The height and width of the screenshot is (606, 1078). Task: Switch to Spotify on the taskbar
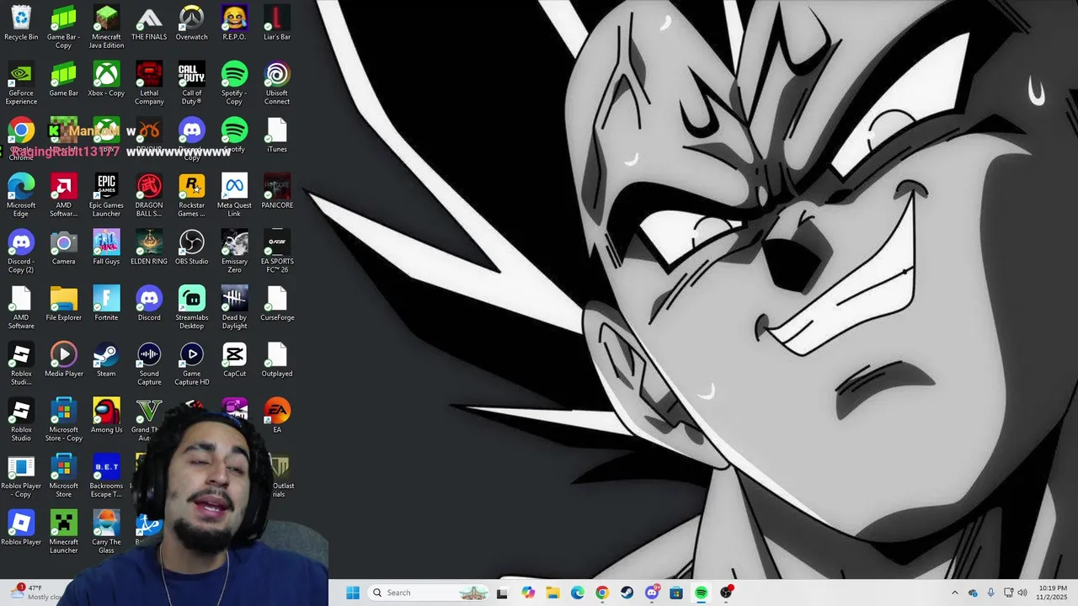click(x=701, y=593)
